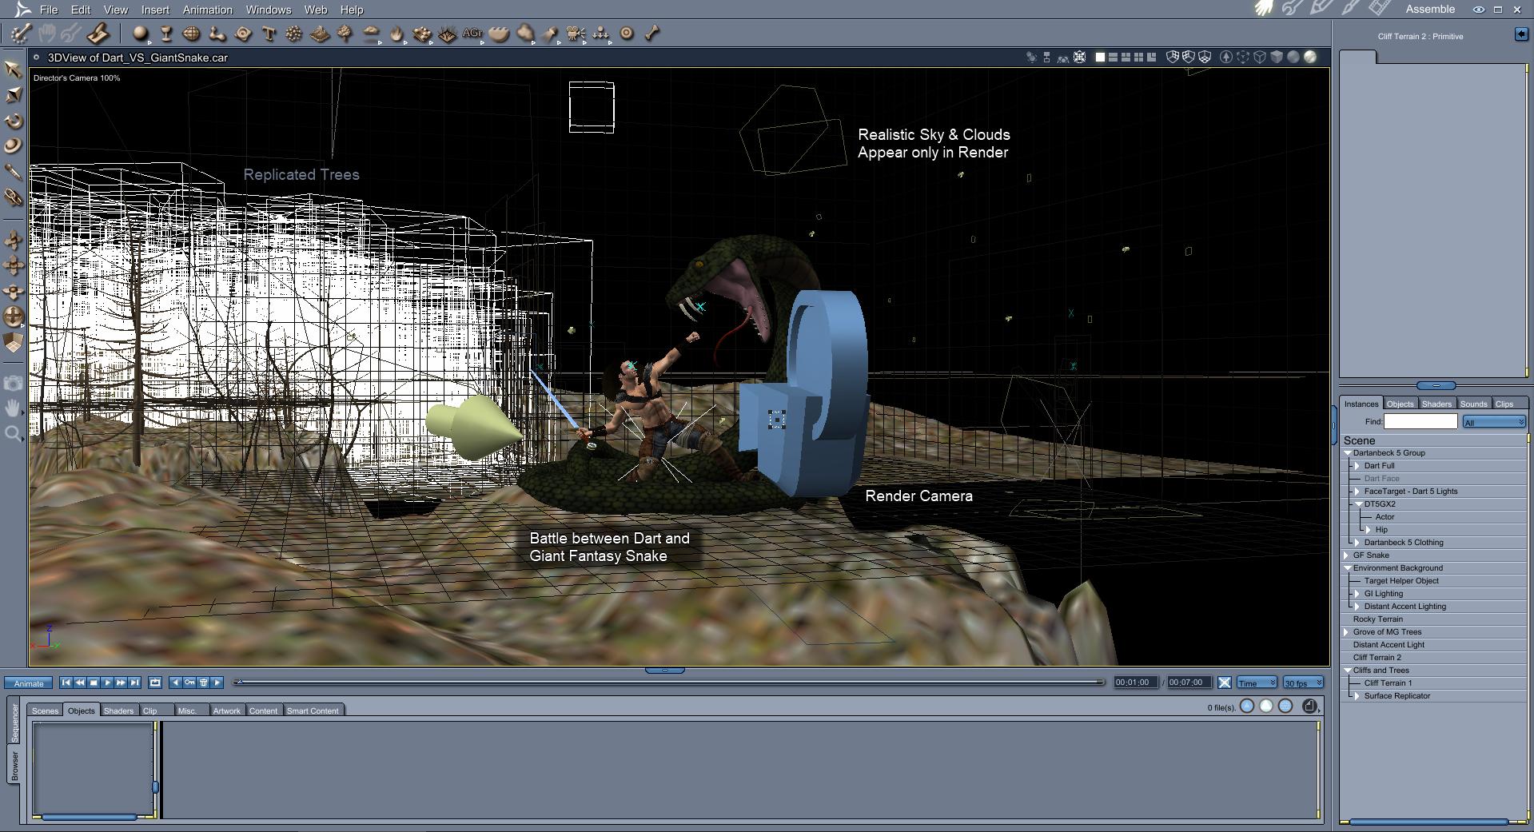1534x832 pixels.
Task: Stop animation playback
Action: (x=94, y=683)
